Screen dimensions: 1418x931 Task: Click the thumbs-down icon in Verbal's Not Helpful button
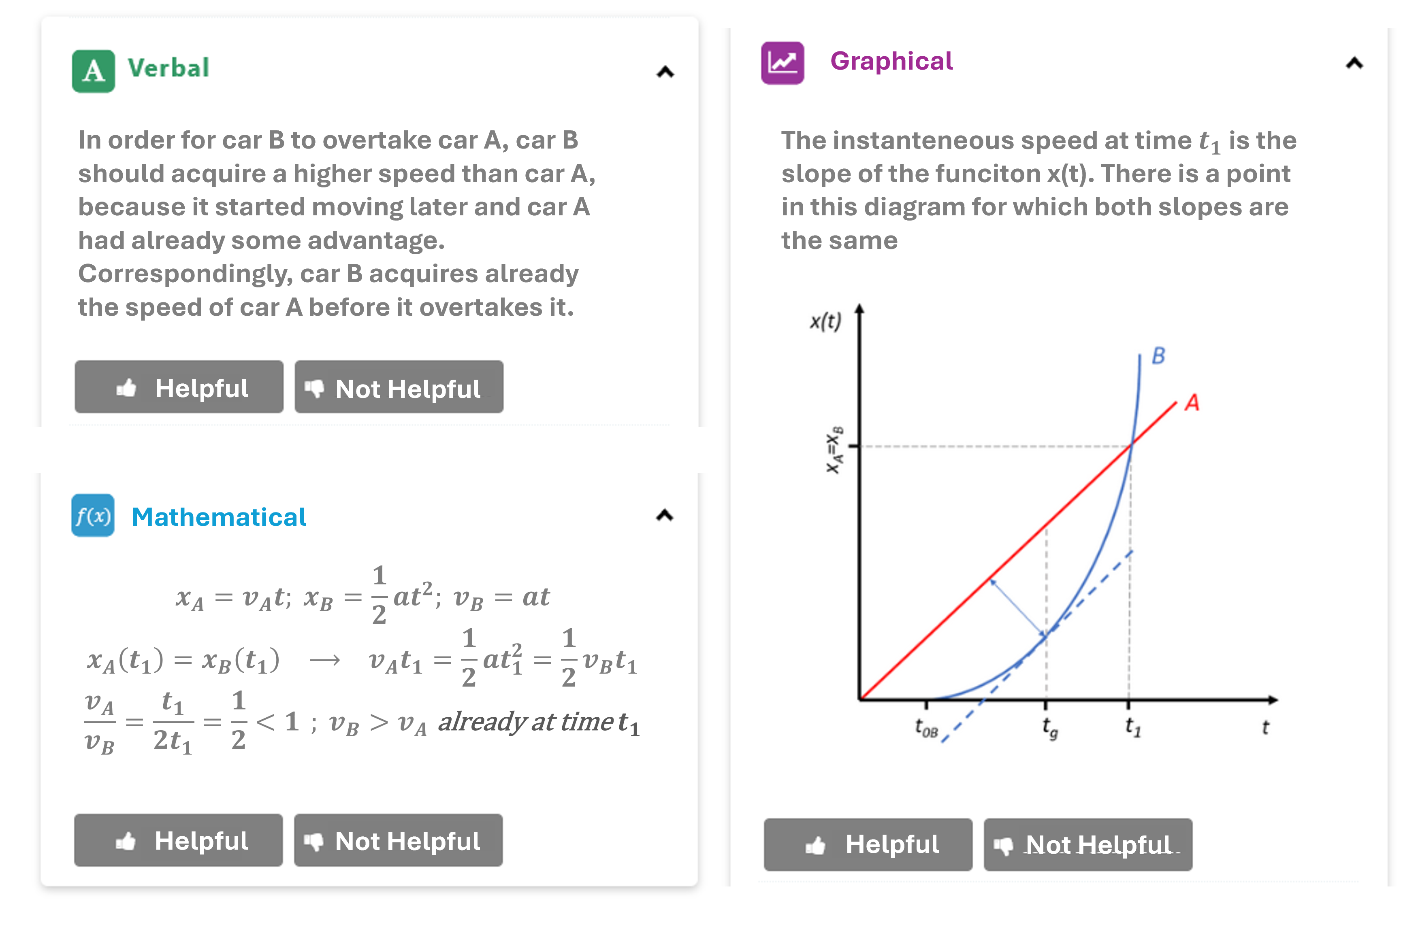tap(314, 389)
